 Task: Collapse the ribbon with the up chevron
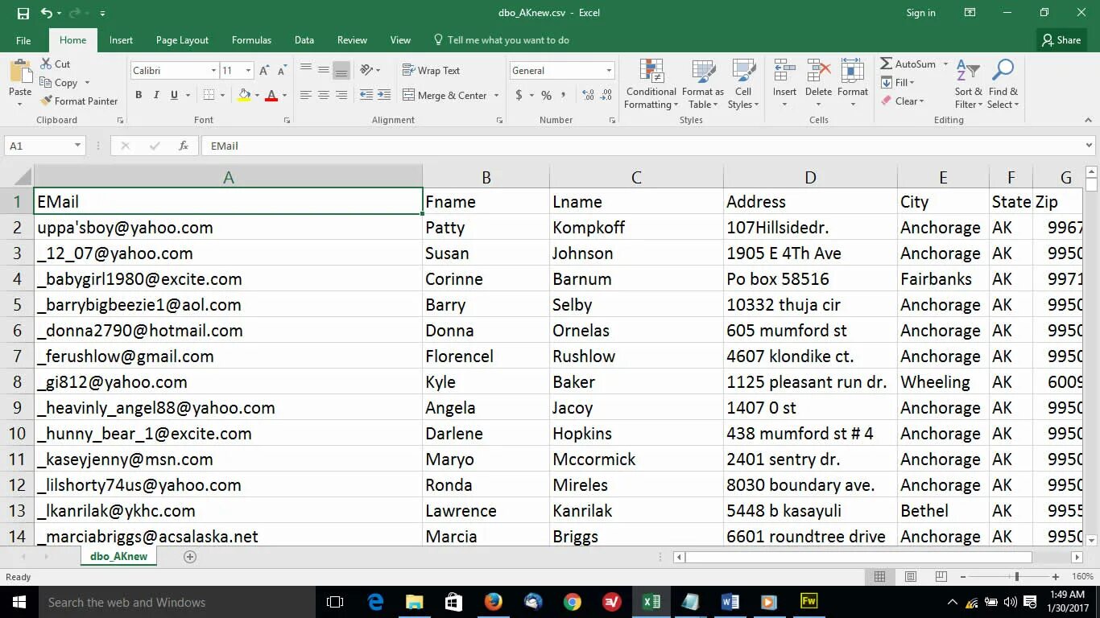point(1088,120)
